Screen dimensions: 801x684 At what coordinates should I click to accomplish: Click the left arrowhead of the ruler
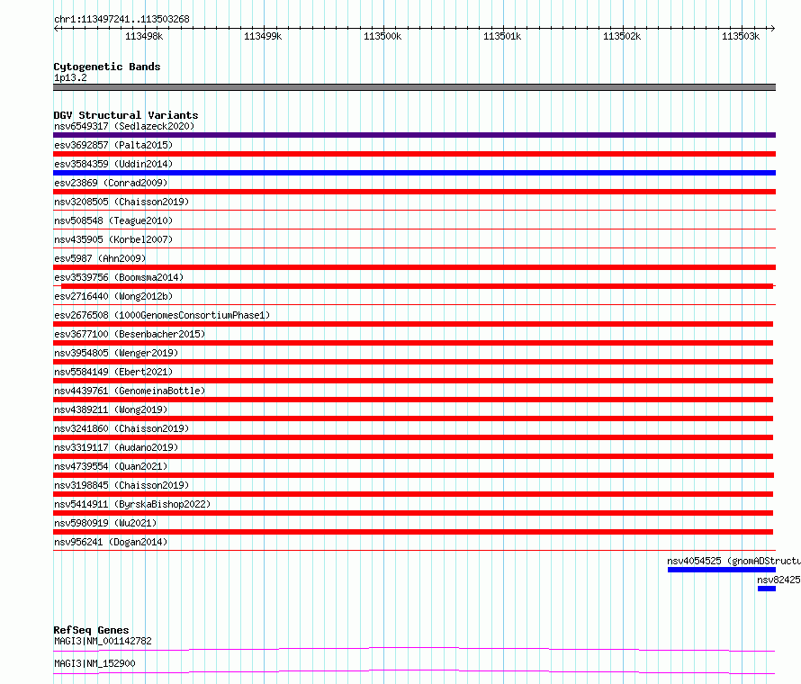tap(57, 28)
